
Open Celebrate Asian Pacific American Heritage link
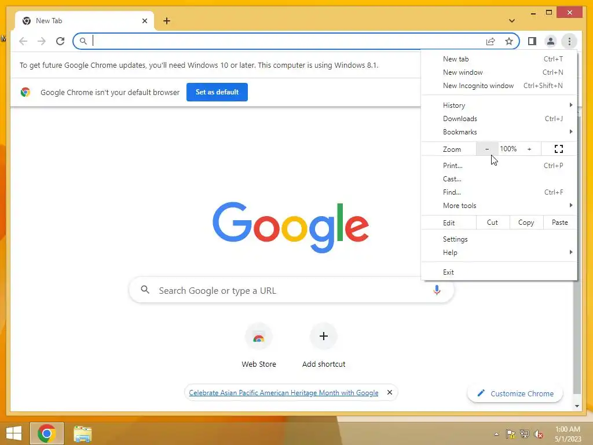click(x=284, y=393)
